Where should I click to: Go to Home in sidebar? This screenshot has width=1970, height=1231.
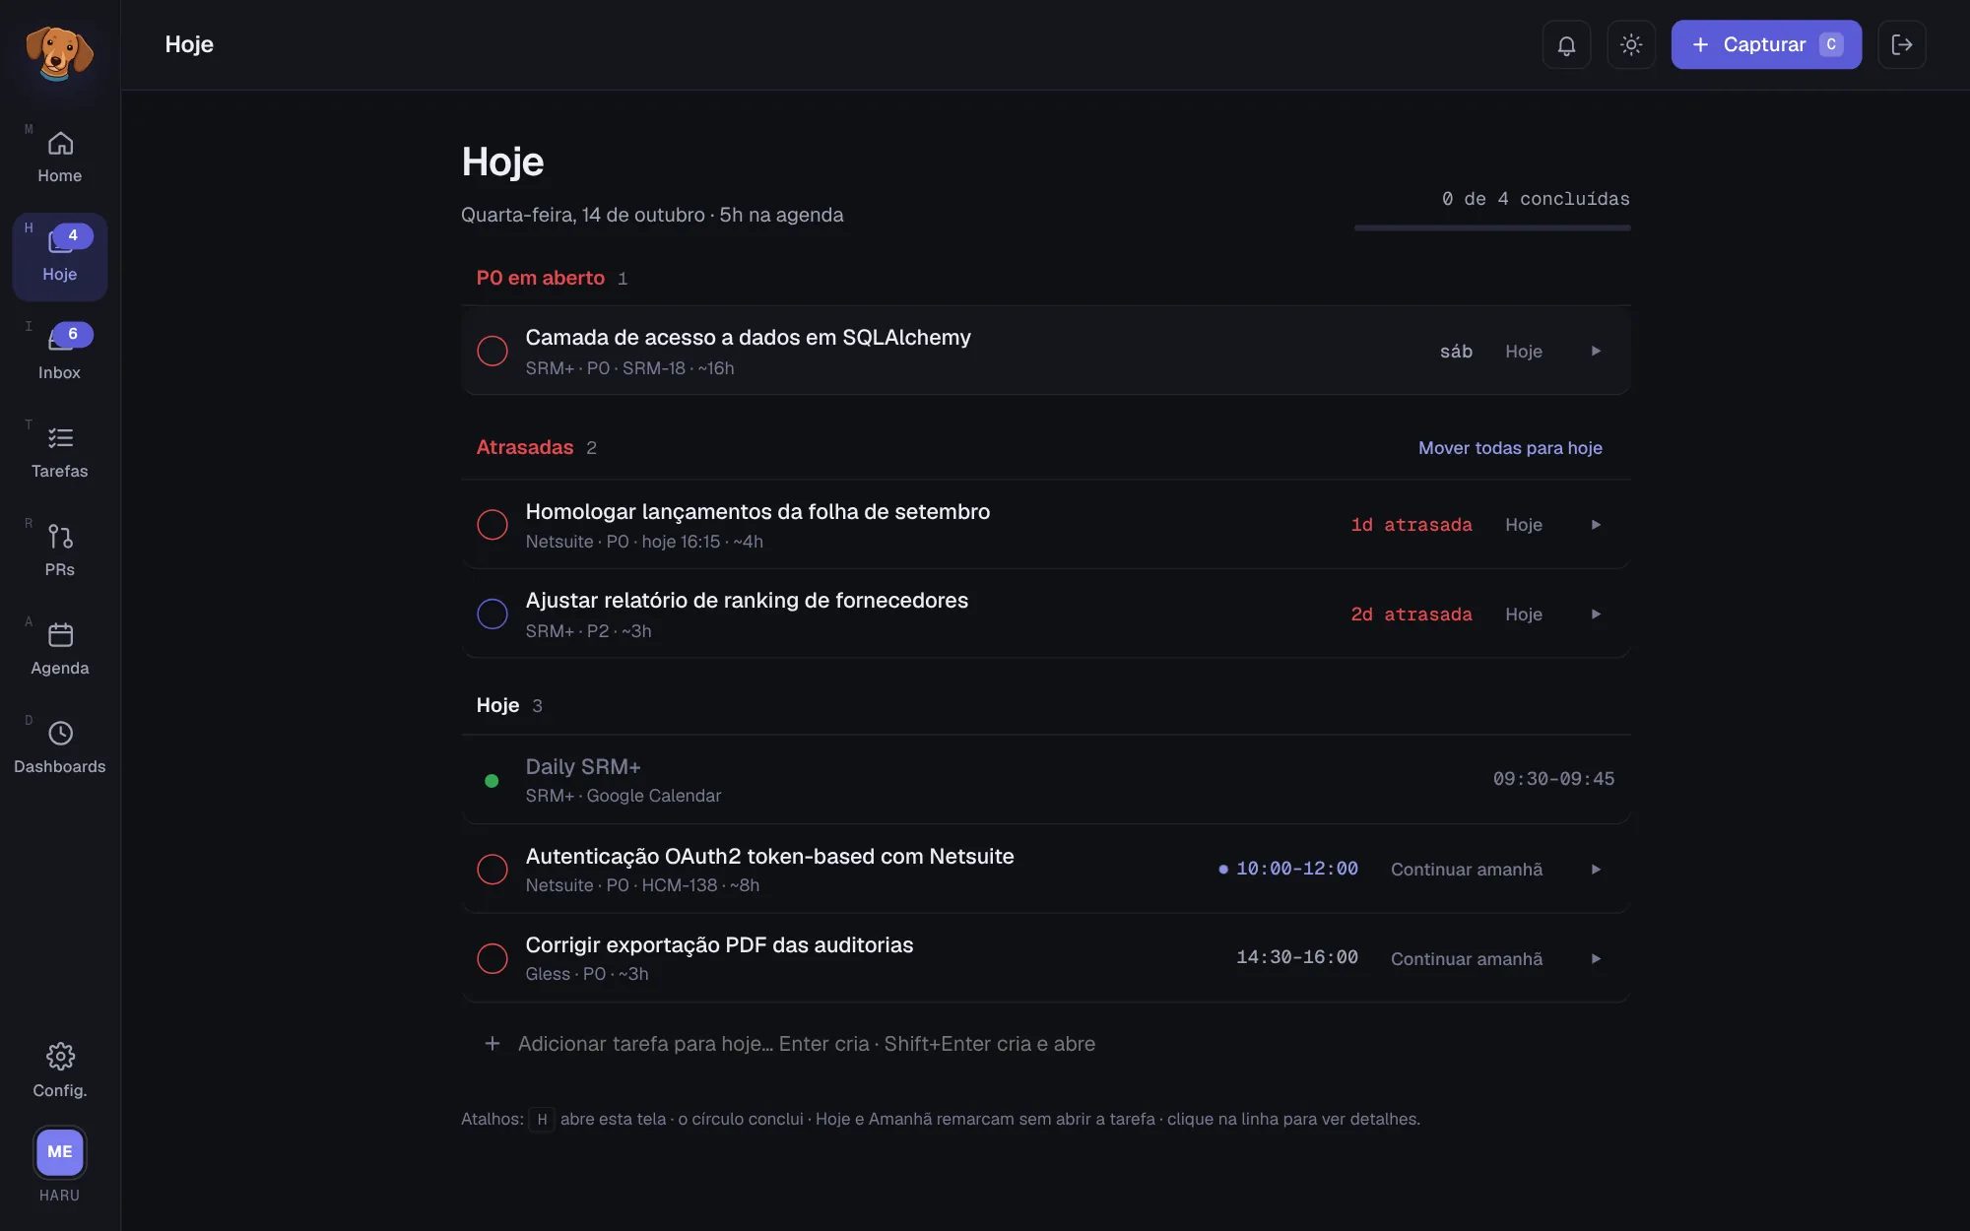tap(60, 158)
